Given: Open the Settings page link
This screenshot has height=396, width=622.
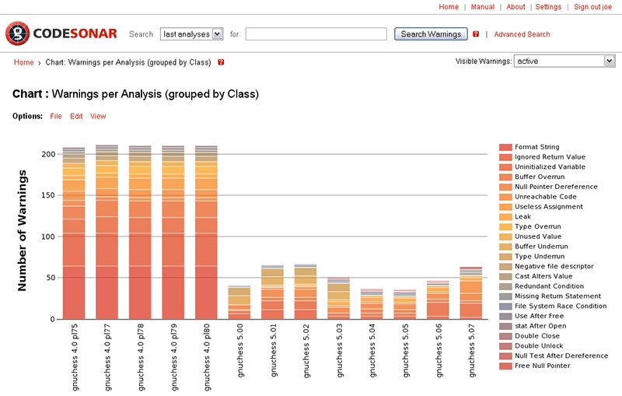Looking at the screenshot, I should (x=548, y=7).
